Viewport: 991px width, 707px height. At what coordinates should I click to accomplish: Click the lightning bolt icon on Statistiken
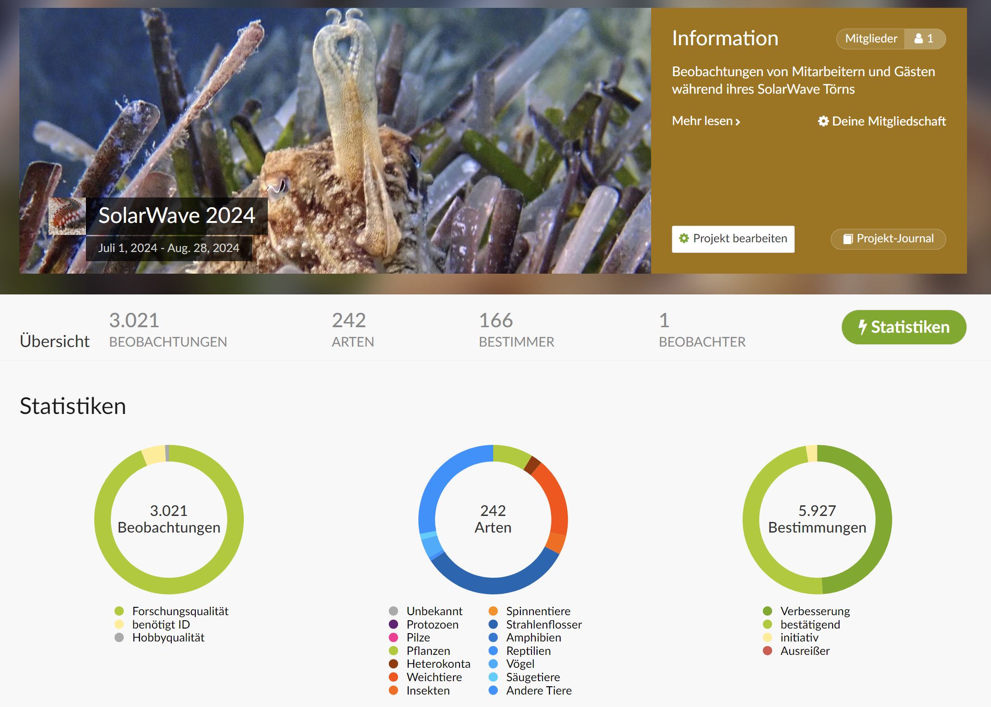862,327
